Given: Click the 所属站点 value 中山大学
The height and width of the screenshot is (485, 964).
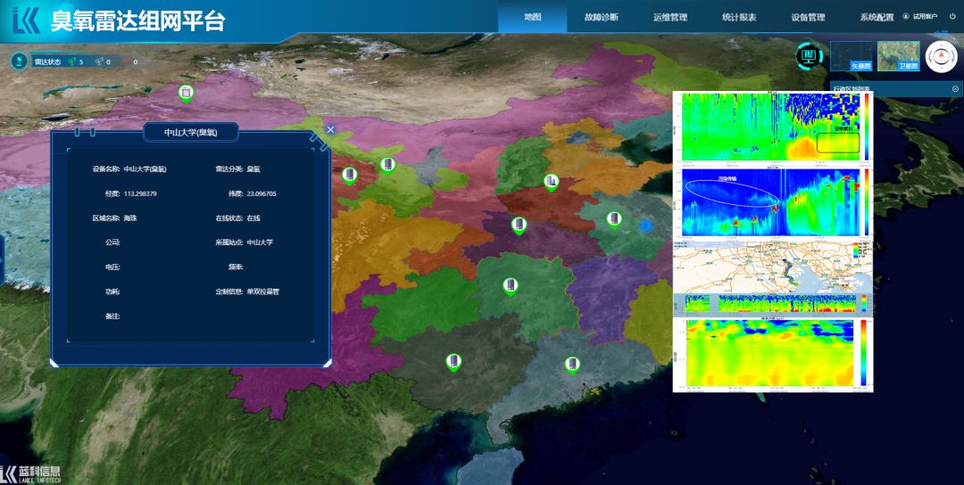Looking at the screenshot, I should pos(260,242).
